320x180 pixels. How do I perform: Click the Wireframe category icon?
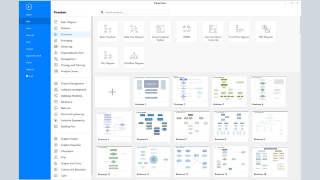tap(56, 102)
